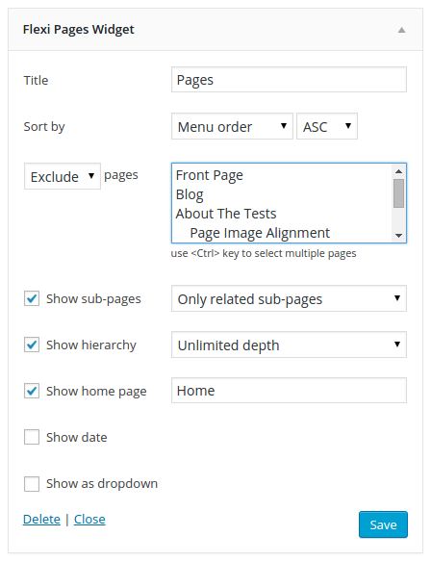Viewport: 431px width, 562px height.
Task: Open the Exclude pages dropdown
Action: click(63, 176)
